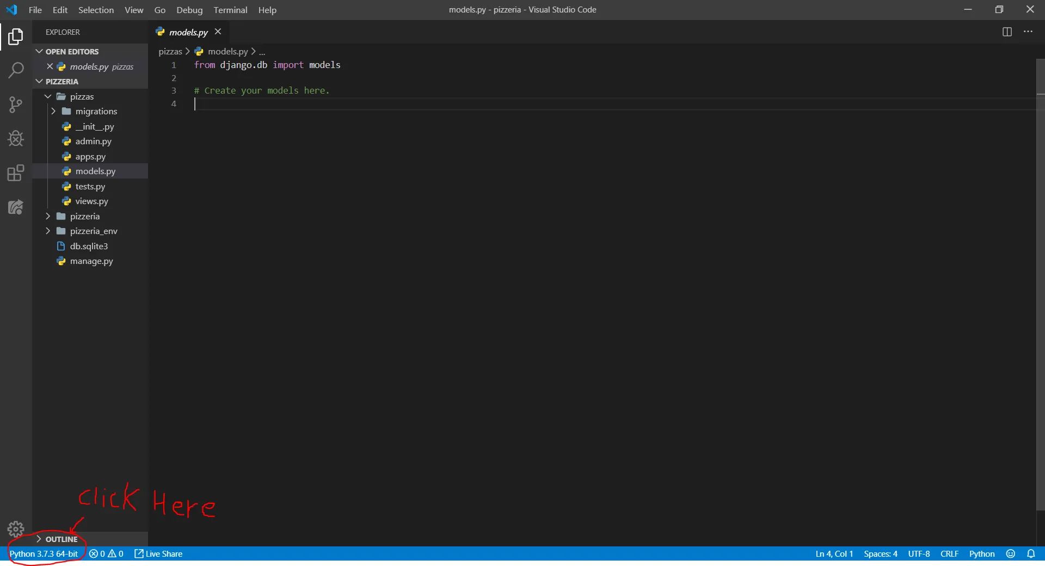The width and height of the screenshot is (1045, 566).
Task: Open the Terminal menu
Action: tap(230, 10)
